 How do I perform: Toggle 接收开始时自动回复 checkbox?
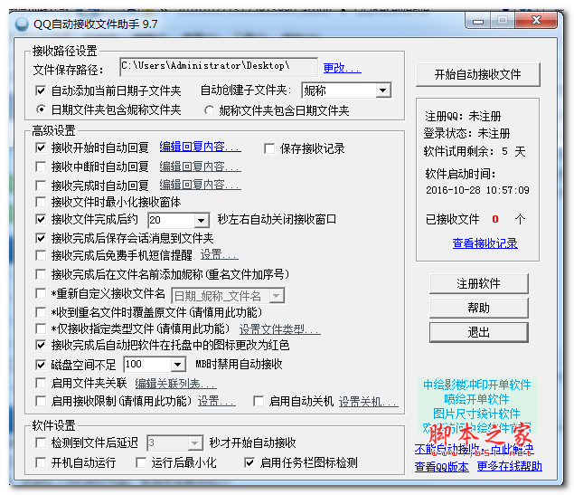41,148
